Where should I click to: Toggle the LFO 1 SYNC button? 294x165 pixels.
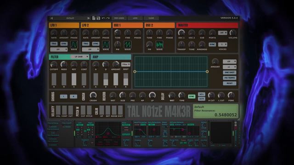pos(64,44)
